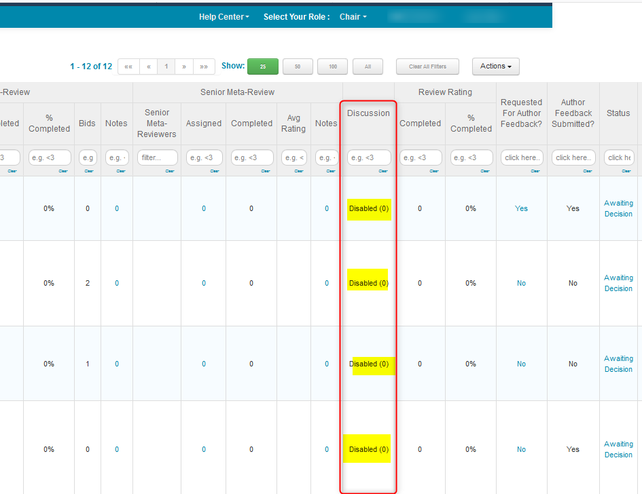Image resolution: width=642 pixels, height=494 pixels.
Task: Sort by the Bids column header
Action: point(87,123)
